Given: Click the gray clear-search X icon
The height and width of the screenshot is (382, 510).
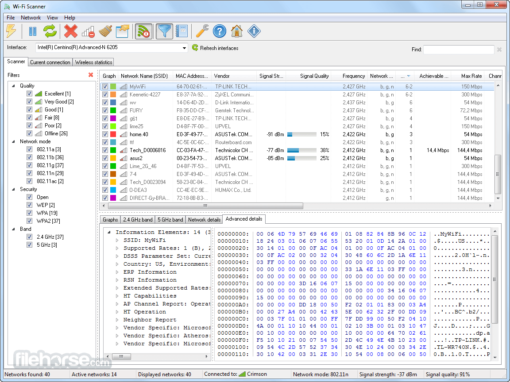Looking at the screenshot, I should point(499,50).
